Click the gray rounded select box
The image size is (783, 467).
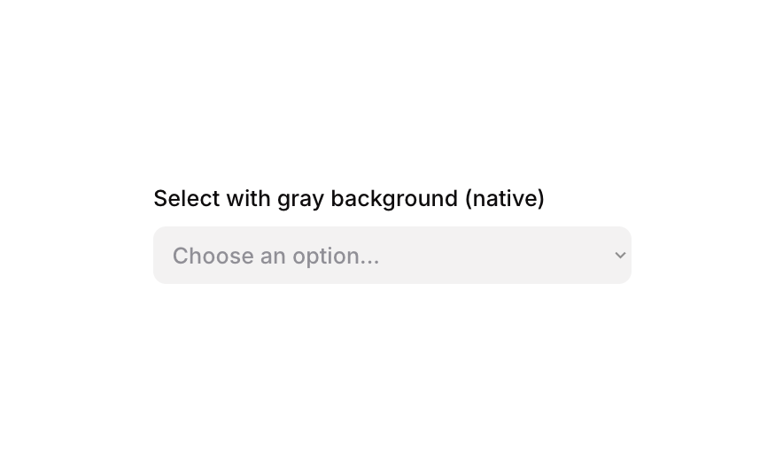coord(391,256)
